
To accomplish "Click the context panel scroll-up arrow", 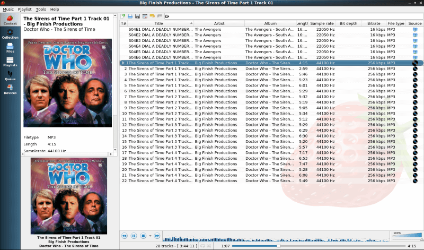I will (x=115, y=15).
